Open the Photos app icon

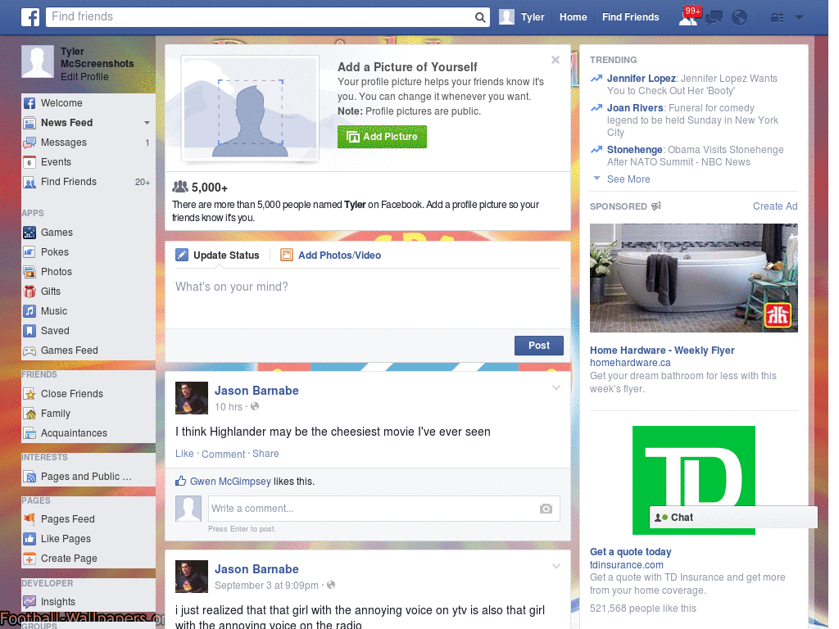29,272
